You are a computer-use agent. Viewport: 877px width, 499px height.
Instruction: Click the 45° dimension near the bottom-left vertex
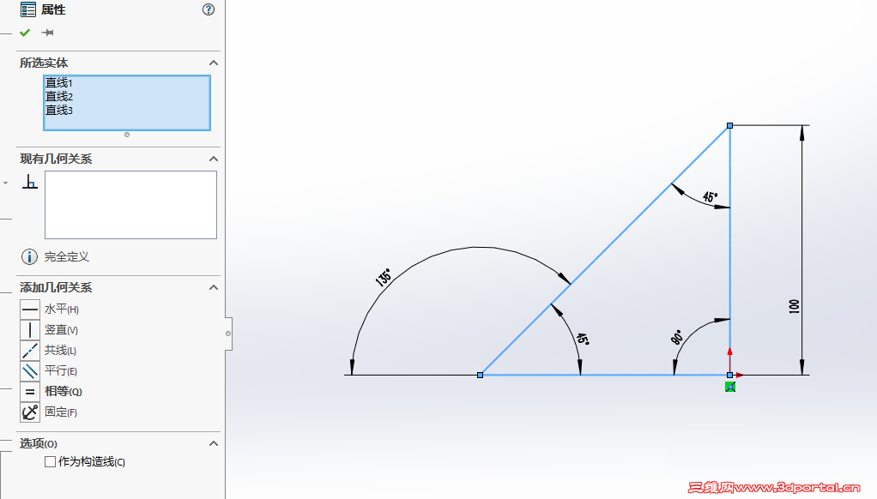(583, 340)
